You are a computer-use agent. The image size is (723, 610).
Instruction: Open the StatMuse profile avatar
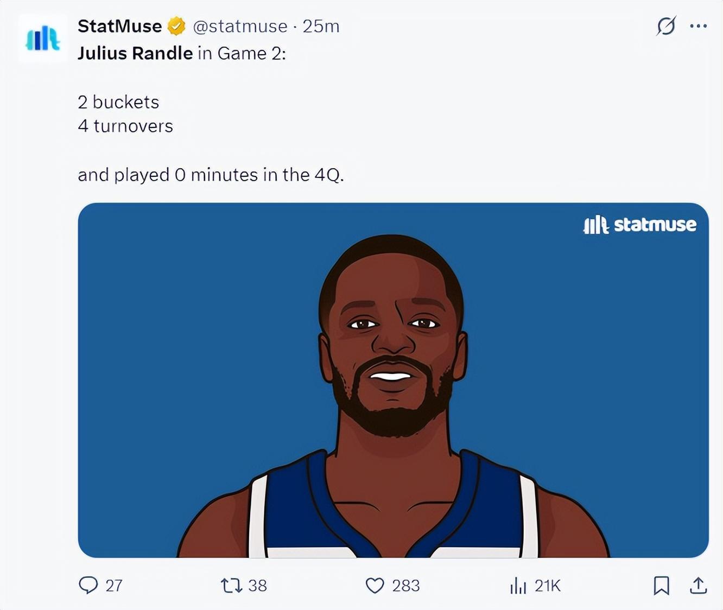(42, 39)
